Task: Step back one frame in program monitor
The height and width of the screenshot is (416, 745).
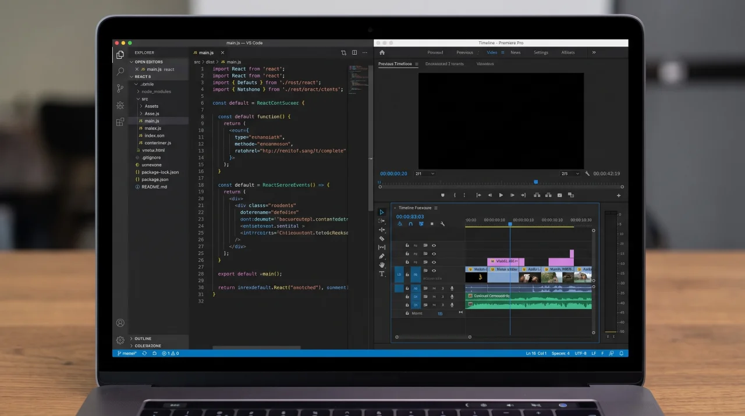Action: [x=490, y=195]
